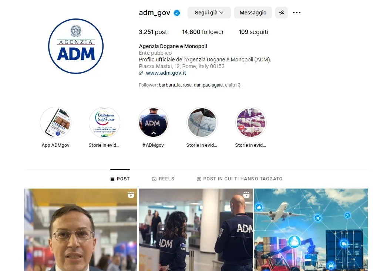Open the airplane and containers post thumbnail

tap(311, 230)
